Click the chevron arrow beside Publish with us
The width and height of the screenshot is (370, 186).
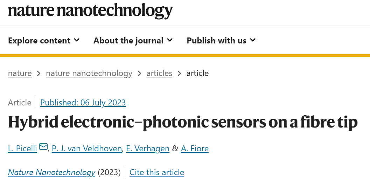[253, 40]
